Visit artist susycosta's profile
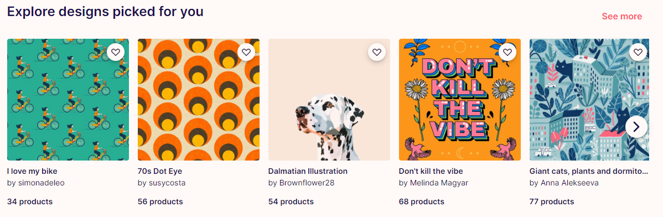663x217 pixels. pyautogui.click(x=162, y=183)
